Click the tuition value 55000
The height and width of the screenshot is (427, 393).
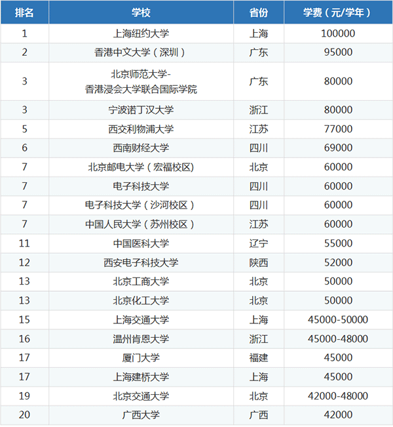[x=338, y=243]
